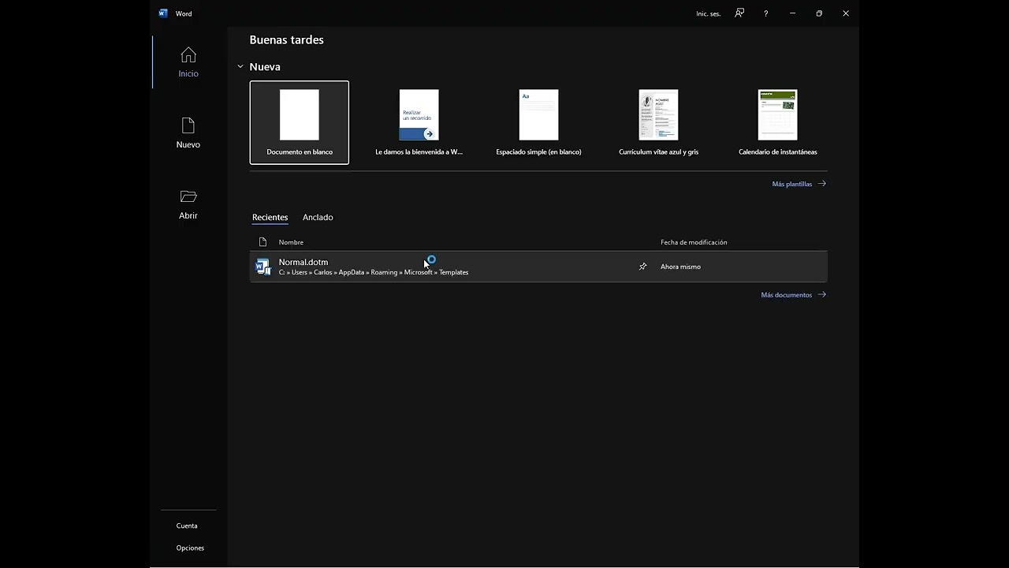Switch to the Anclado tab
Image resolution: width=1009 pixels, height=568 pixels.
click(x=318, y=218)
